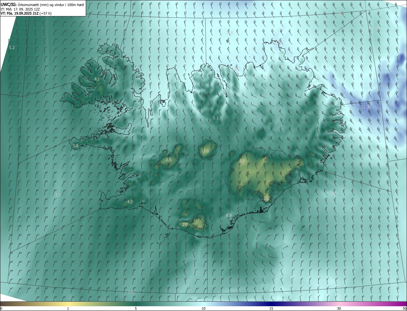Click the 7.7 value over the sea southwest
The height and width of the screenshot is (311, 407).
click(x=58, y=195)
